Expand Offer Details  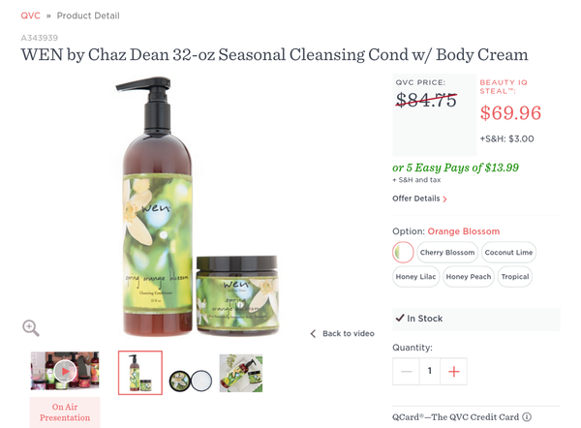coord(419,199)
